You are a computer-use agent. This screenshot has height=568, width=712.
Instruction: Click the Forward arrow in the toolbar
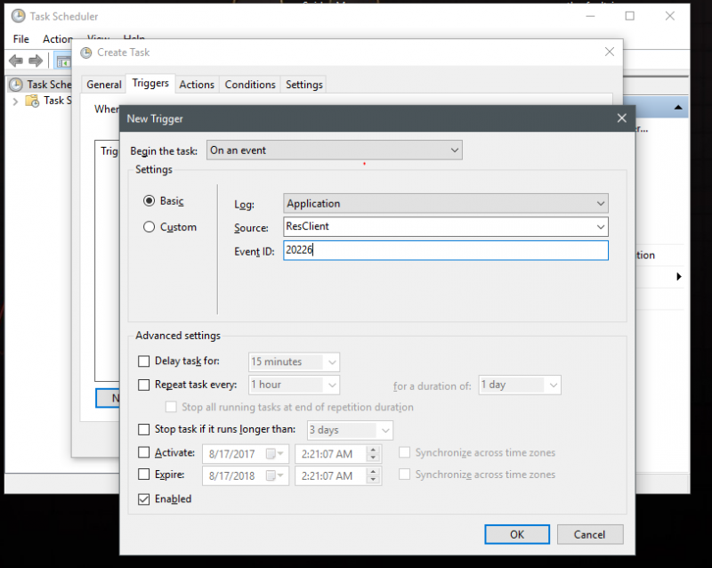pos(36,61)
